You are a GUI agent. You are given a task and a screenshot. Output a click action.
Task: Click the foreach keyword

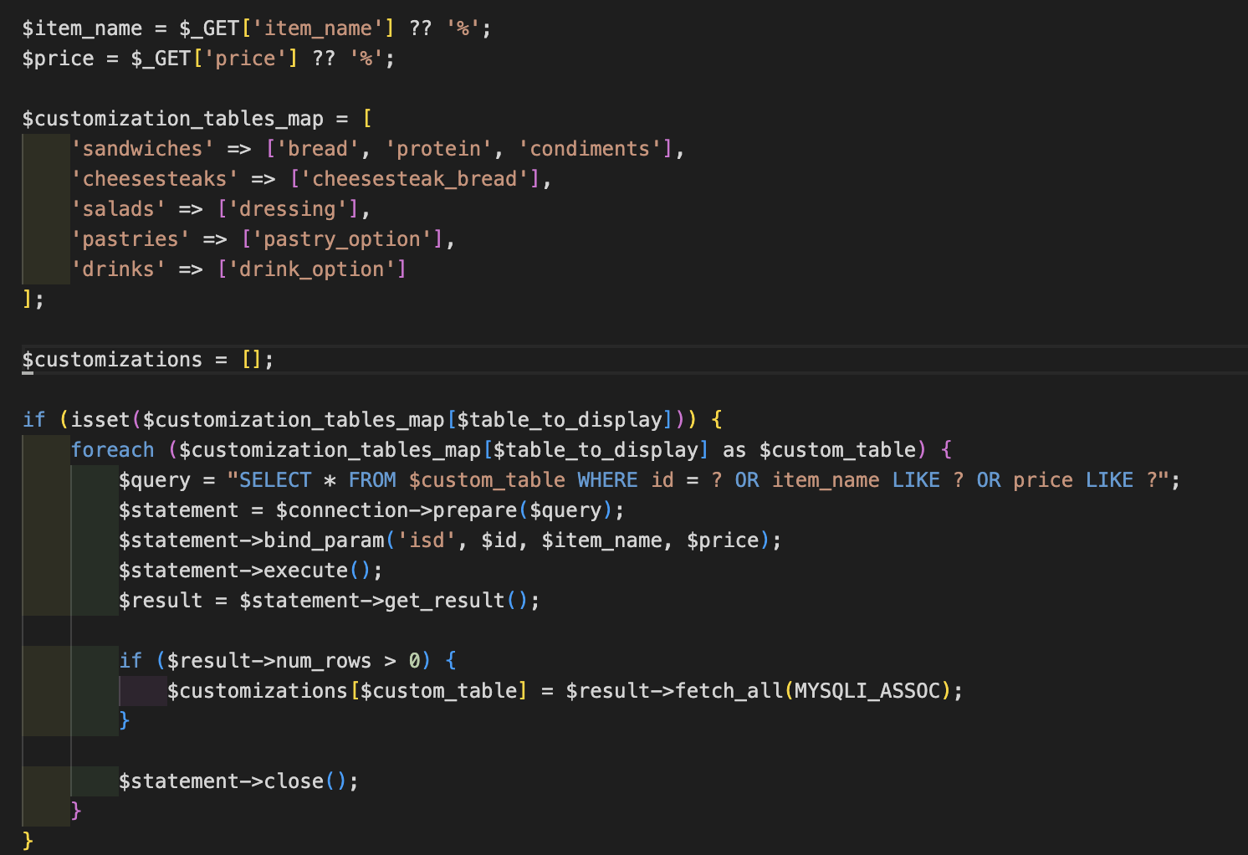(x=112, y=450)
